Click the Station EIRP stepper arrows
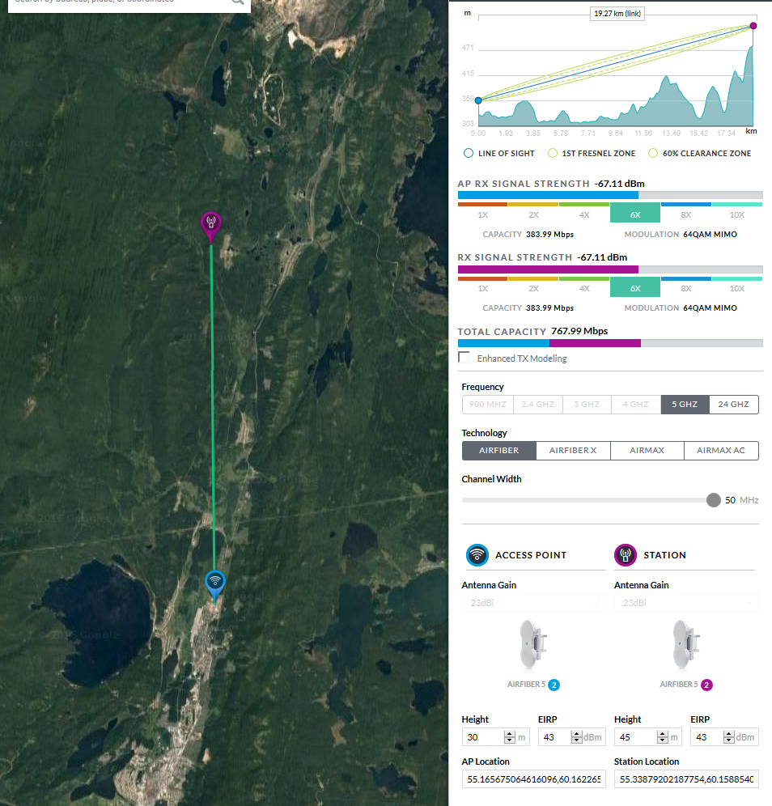This screenshot has height=806, width=772. pyautogui.click(x=729, y=737)
